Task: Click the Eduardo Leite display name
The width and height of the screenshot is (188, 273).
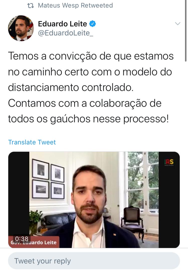Action: pyautogui.click(x=62, y=24)
